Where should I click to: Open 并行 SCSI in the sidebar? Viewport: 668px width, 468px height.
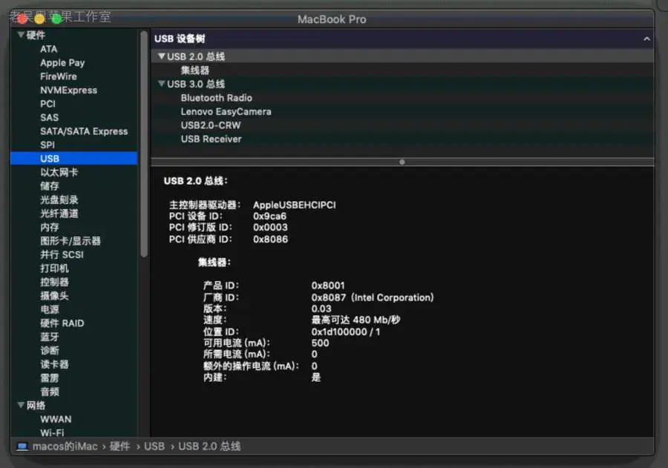coord(62,254)
